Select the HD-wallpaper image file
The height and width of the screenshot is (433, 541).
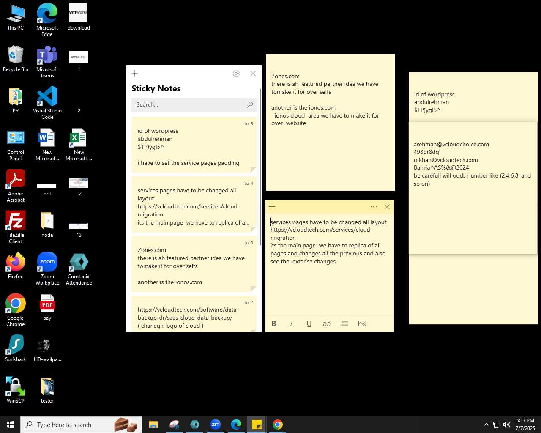(x=47, y=349)
